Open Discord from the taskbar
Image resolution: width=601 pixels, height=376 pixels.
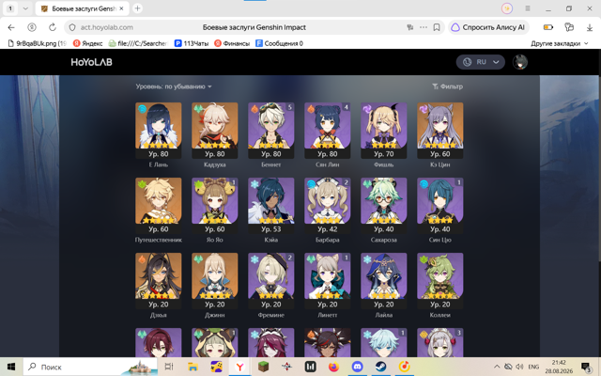(x=357, y=368)
